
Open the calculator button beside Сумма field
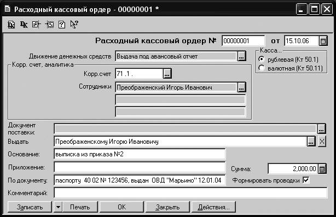click(x=322, y=169)
